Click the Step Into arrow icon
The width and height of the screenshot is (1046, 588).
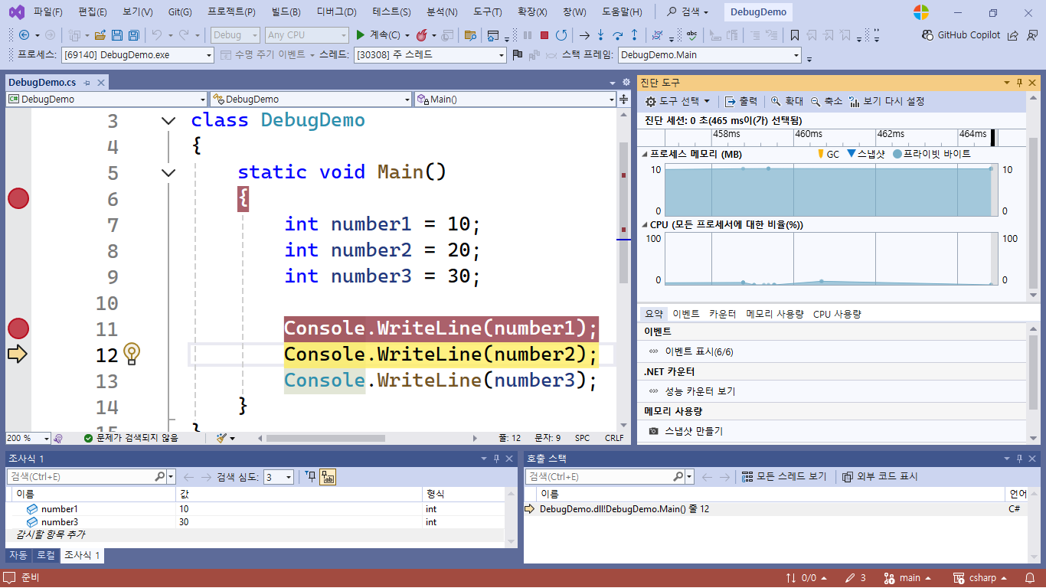coord(600,35)
